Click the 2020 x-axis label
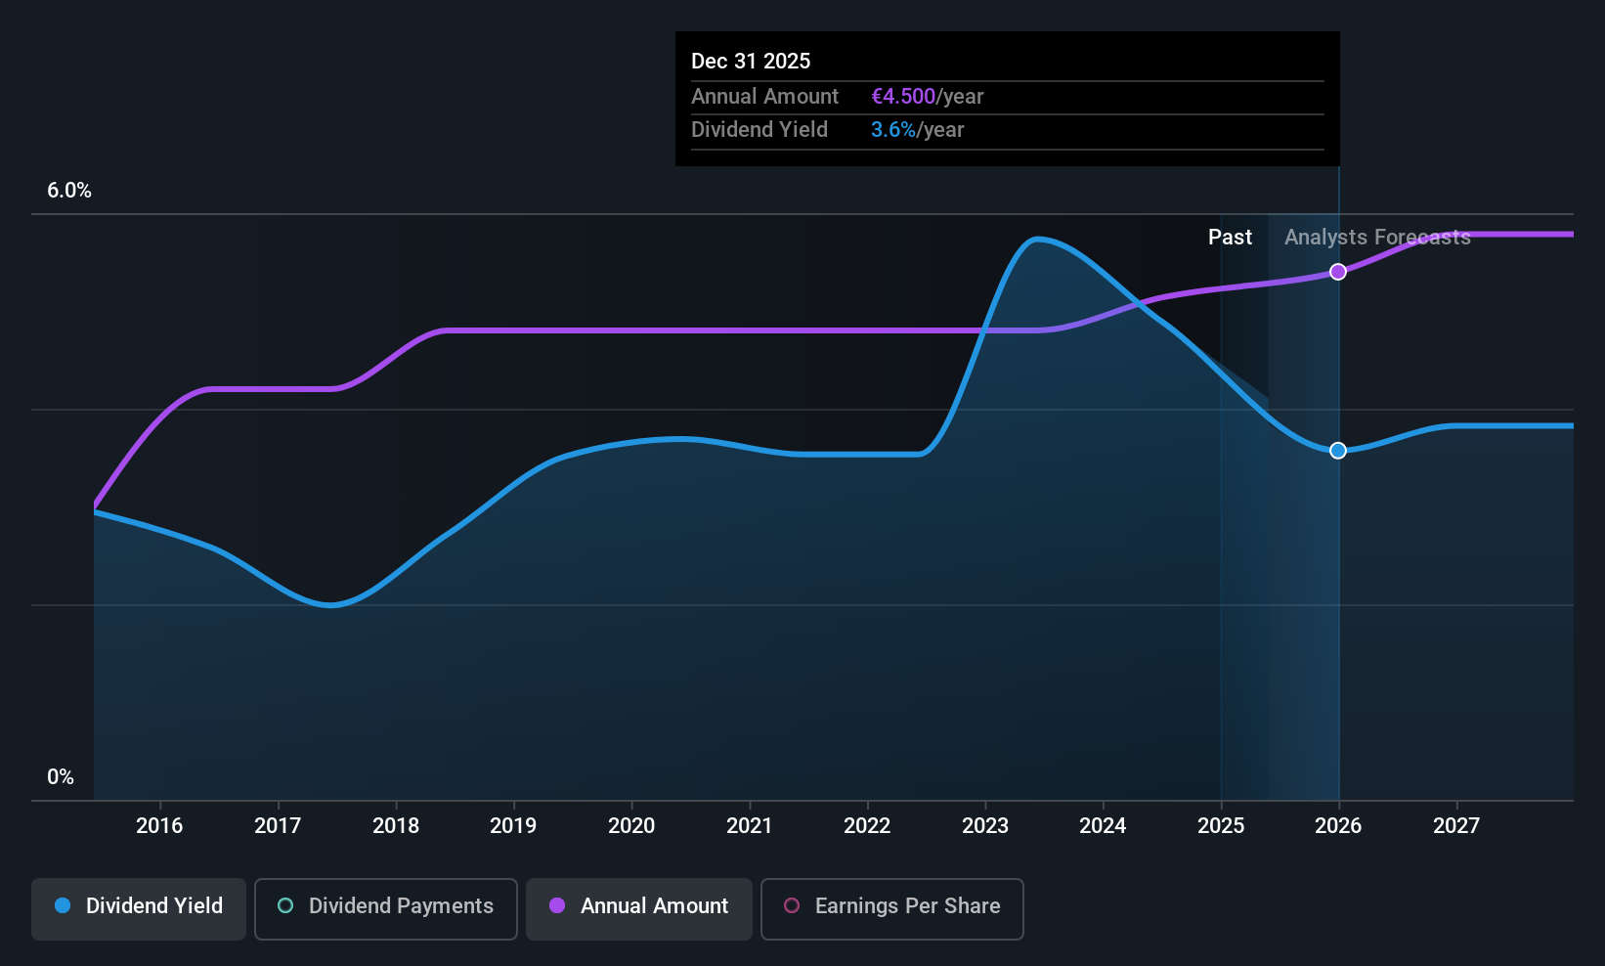This screenshot has width=1605, height=966. [631, 826]
